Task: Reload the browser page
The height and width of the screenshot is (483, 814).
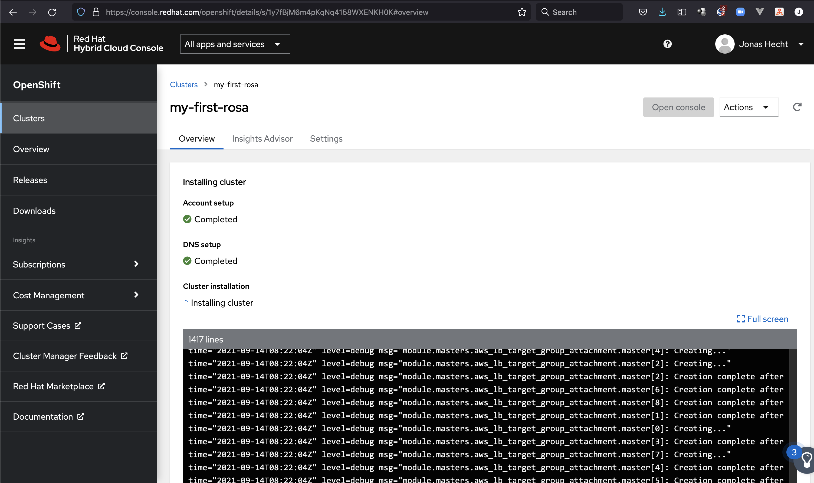Action: [52, 12]
